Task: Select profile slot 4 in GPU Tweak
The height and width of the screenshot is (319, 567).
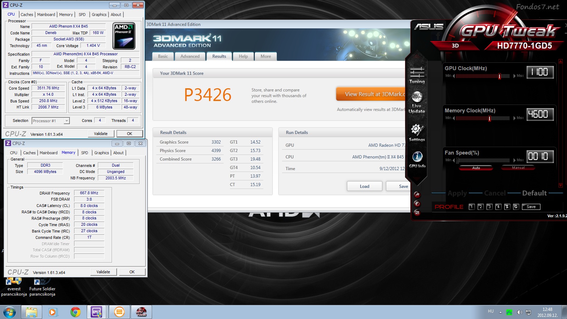Action: (498, 207)
